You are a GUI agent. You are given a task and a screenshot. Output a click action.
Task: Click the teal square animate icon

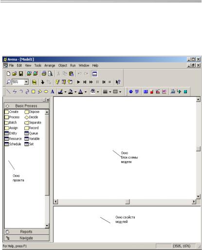[x=185, y=92]
